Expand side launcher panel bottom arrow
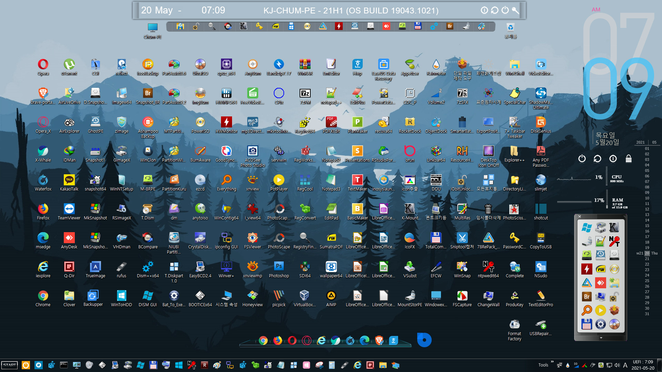 point(601,338)
